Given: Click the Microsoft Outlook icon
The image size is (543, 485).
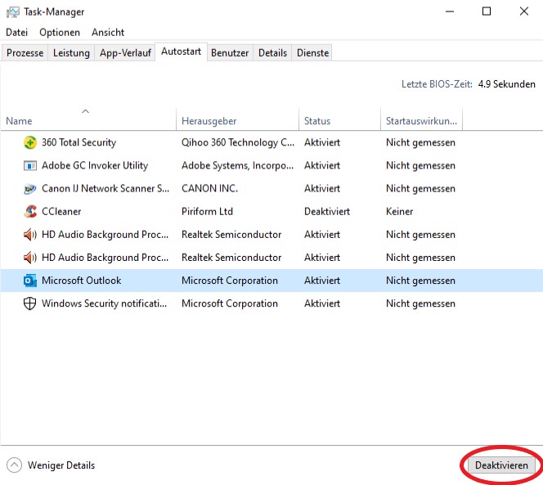Looking at the screenshot, I should point(30,281).
